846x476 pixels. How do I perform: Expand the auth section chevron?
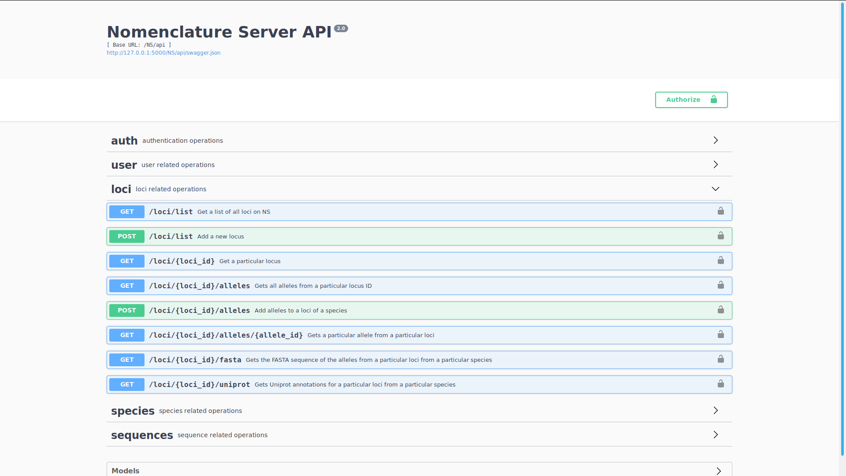[716, 140]
